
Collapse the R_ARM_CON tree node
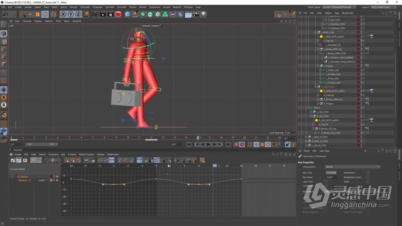point(316,87)
